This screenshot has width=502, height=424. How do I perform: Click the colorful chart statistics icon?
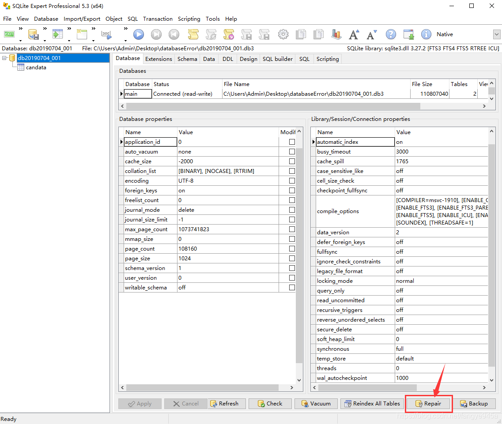336,34
